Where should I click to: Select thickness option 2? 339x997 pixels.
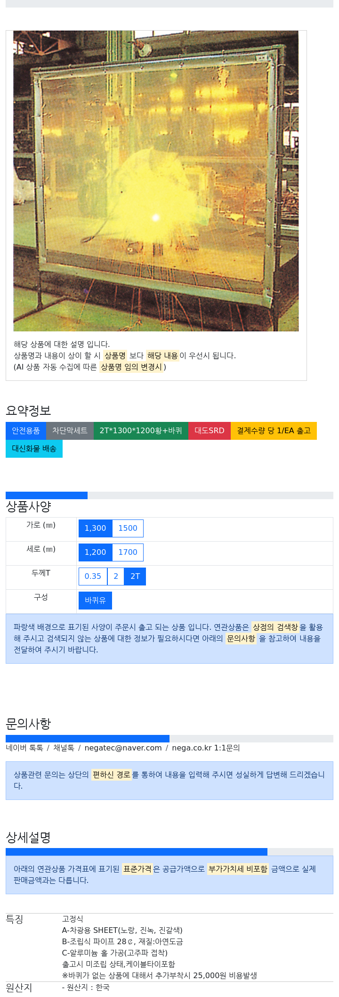[x=116, y=577]
